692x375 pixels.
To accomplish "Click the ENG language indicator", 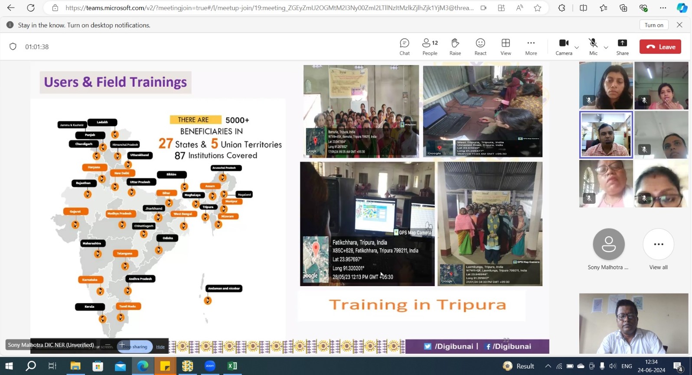I will coord(627,366).
